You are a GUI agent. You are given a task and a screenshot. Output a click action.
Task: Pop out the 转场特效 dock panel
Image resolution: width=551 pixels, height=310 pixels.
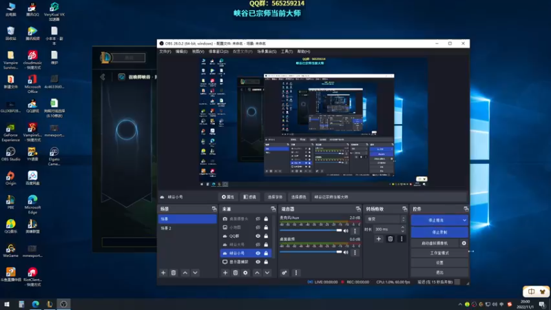coord(404,209)
